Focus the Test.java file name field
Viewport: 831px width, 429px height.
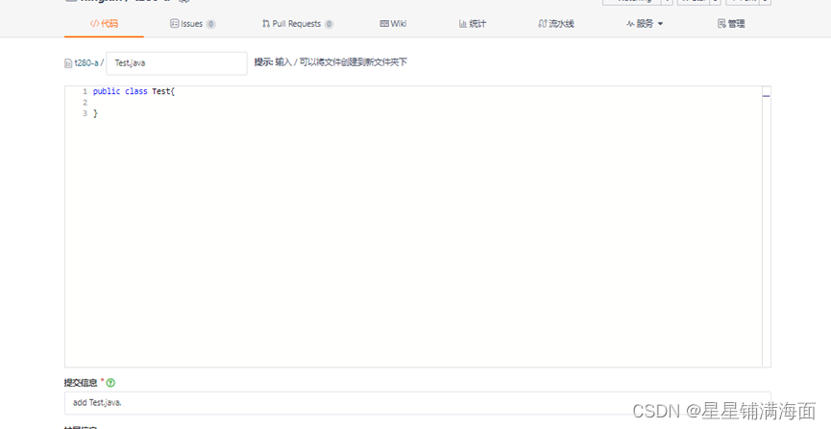177,63
